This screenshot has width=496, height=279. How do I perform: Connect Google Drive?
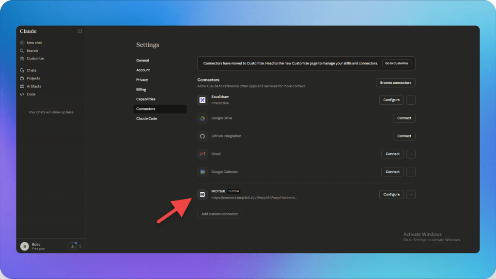click(x=404, y=118)
